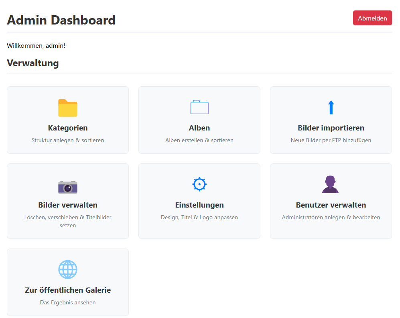400x318 pixels.
Task: Click the globe icon for public gallery
Action: coord(68,269)
